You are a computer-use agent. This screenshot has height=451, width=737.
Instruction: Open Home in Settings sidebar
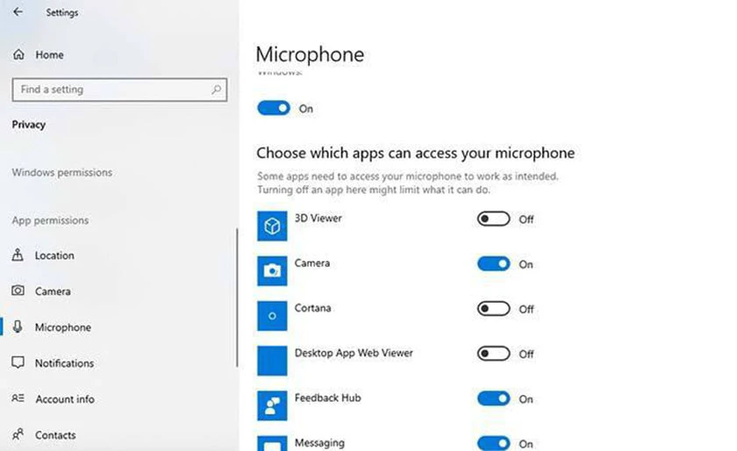[x=49, y=54]
